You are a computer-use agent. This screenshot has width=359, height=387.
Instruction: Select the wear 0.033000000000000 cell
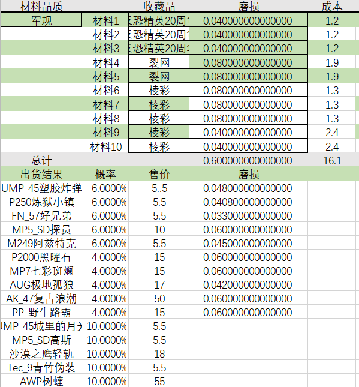point(248,216)
